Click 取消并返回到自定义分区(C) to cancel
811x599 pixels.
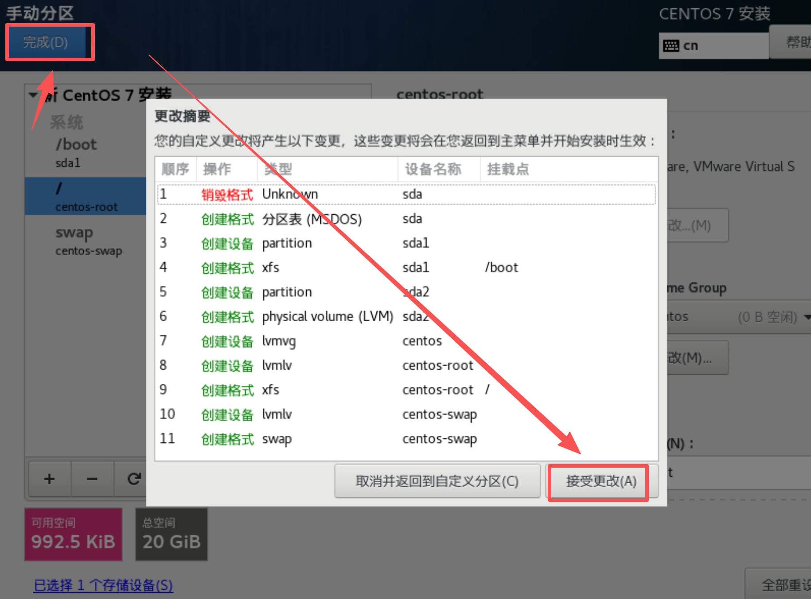click(x=437, y=481)
